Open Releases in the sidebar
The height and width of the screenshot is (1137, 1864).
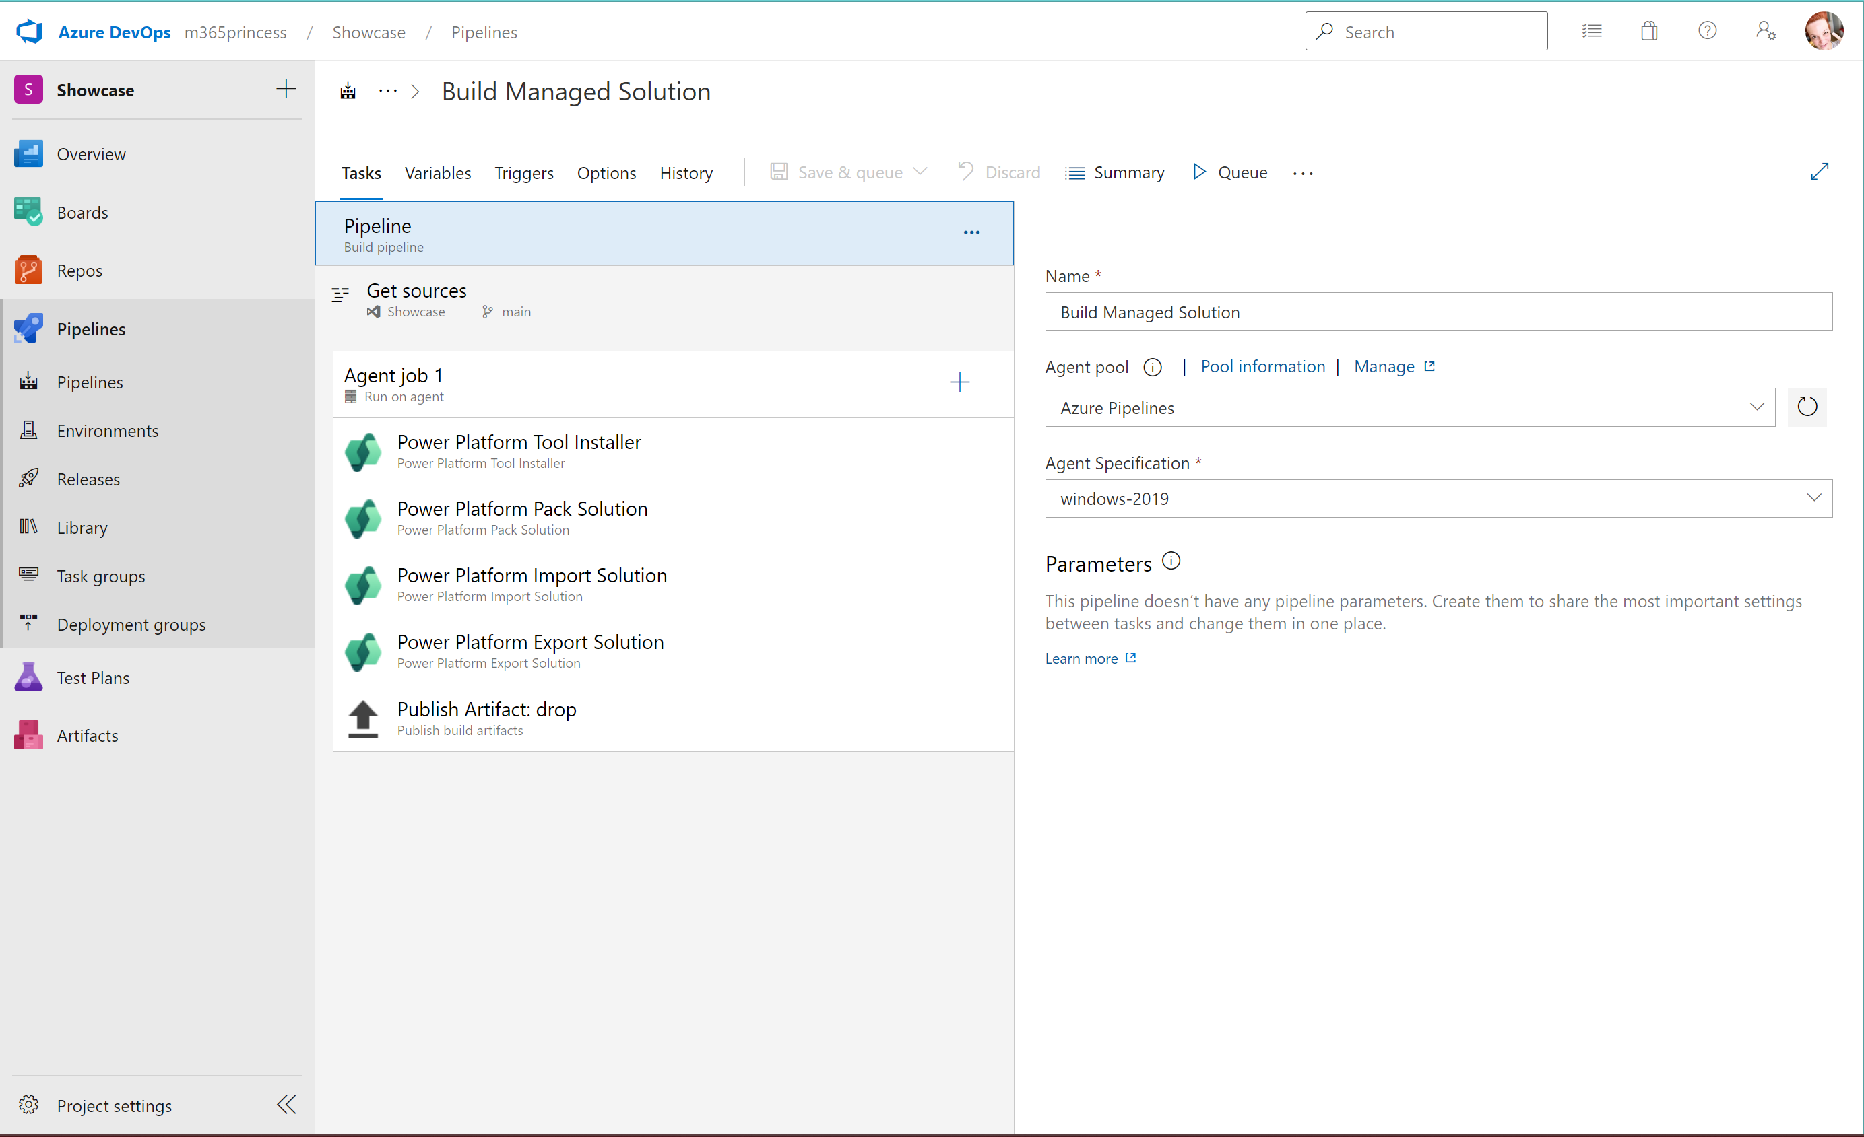point(158,479)
